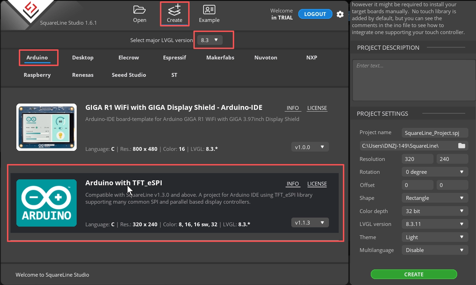Select the GIGA R1 WiFi board thumbnail
This screenshot has width=476, height=285.
pyautogui.click(x=46, y=127)
